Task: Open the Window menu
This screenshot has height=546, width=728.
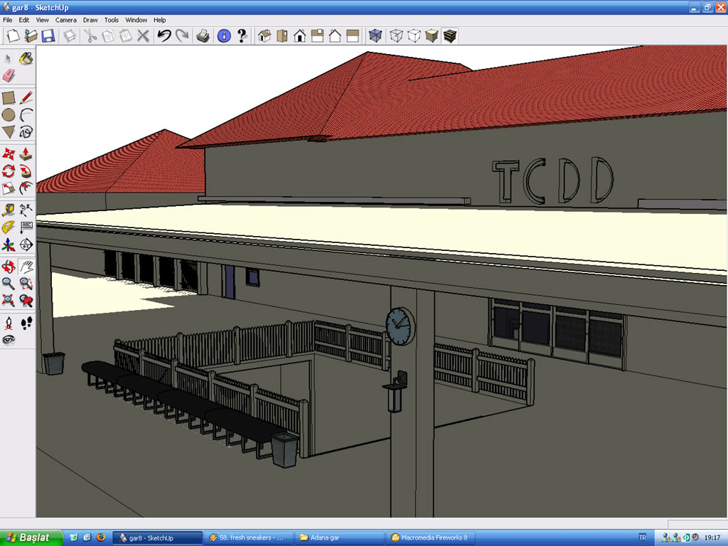Action: coord(136,20)
